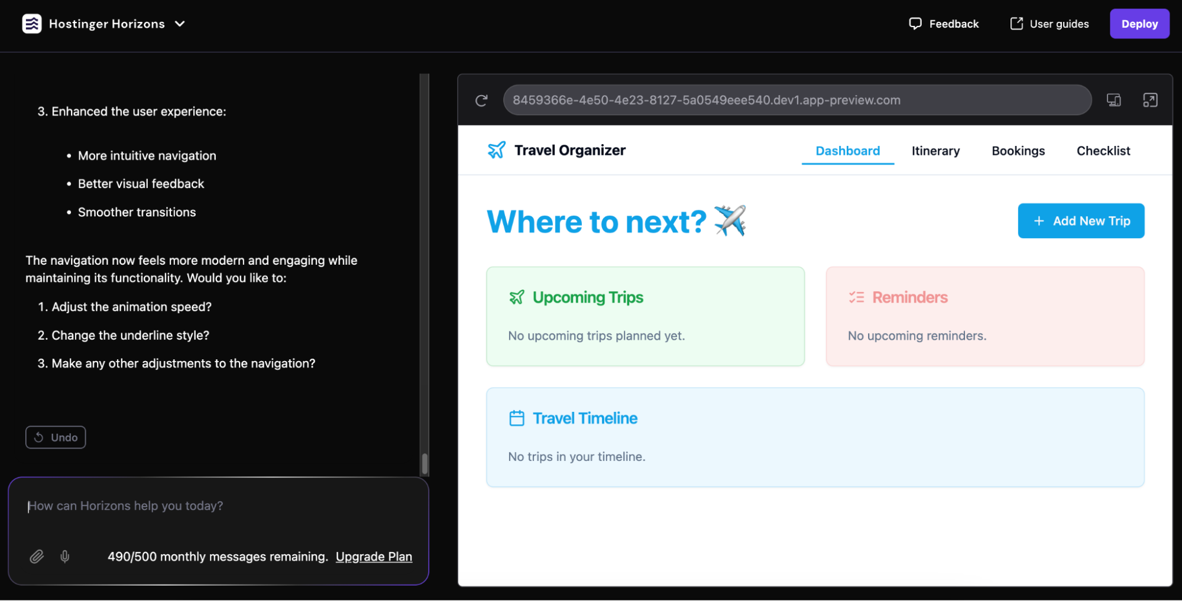Toggle the device preview icon

[x=1114, y=100]
